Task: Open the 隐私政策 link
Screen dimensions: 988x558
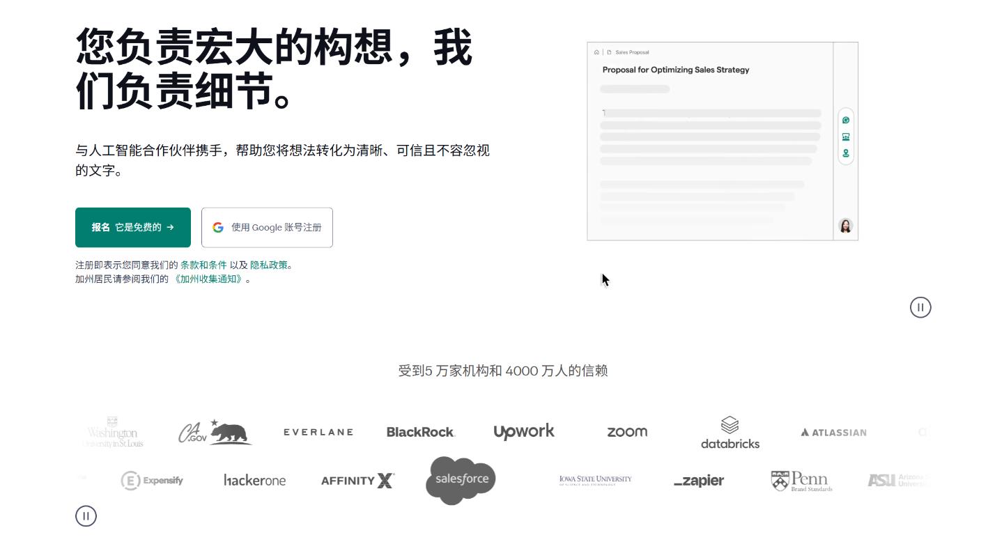Action: 269,265
